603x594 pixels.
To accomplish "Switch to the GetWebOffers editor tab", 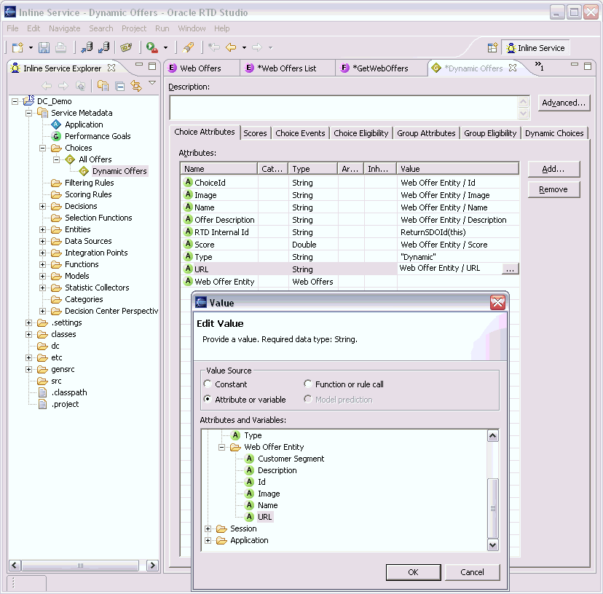I will click(381, 68).
